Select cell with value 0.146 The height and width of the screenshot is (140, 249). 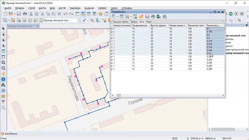[215, 31]
